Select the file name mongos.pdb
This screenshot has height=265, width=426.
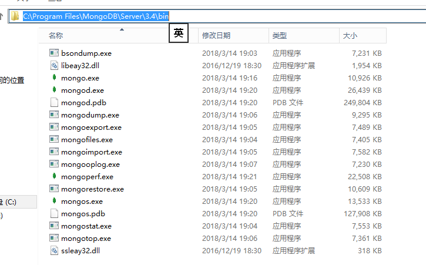click(x=83, y=214)
